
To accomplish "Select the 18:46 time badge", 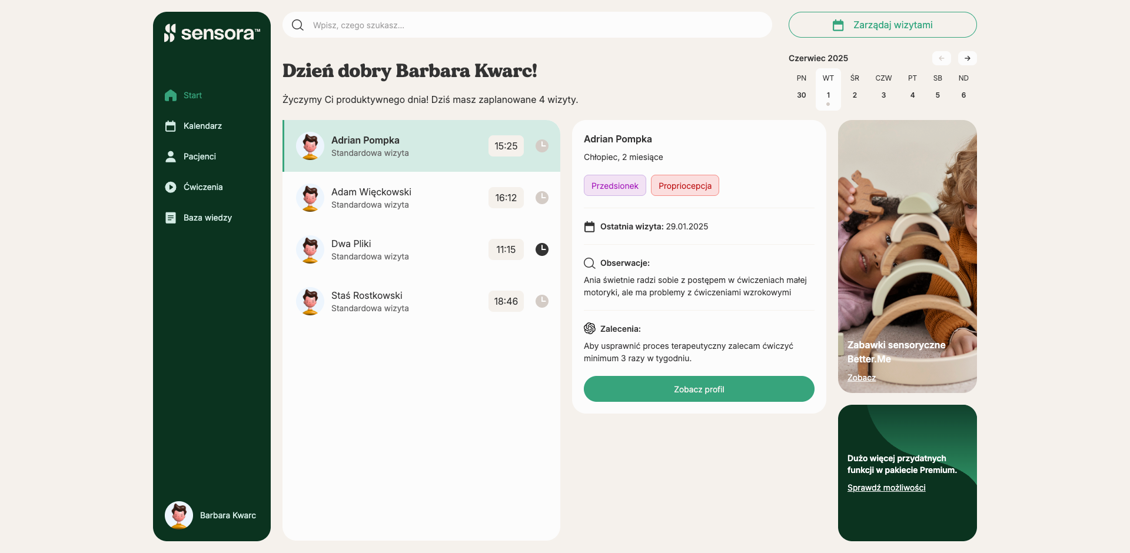I will [x=506, y=301].
